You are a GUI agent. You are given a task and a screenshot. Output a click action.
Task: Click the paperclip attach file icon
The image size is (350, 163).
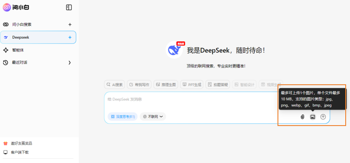303,117
